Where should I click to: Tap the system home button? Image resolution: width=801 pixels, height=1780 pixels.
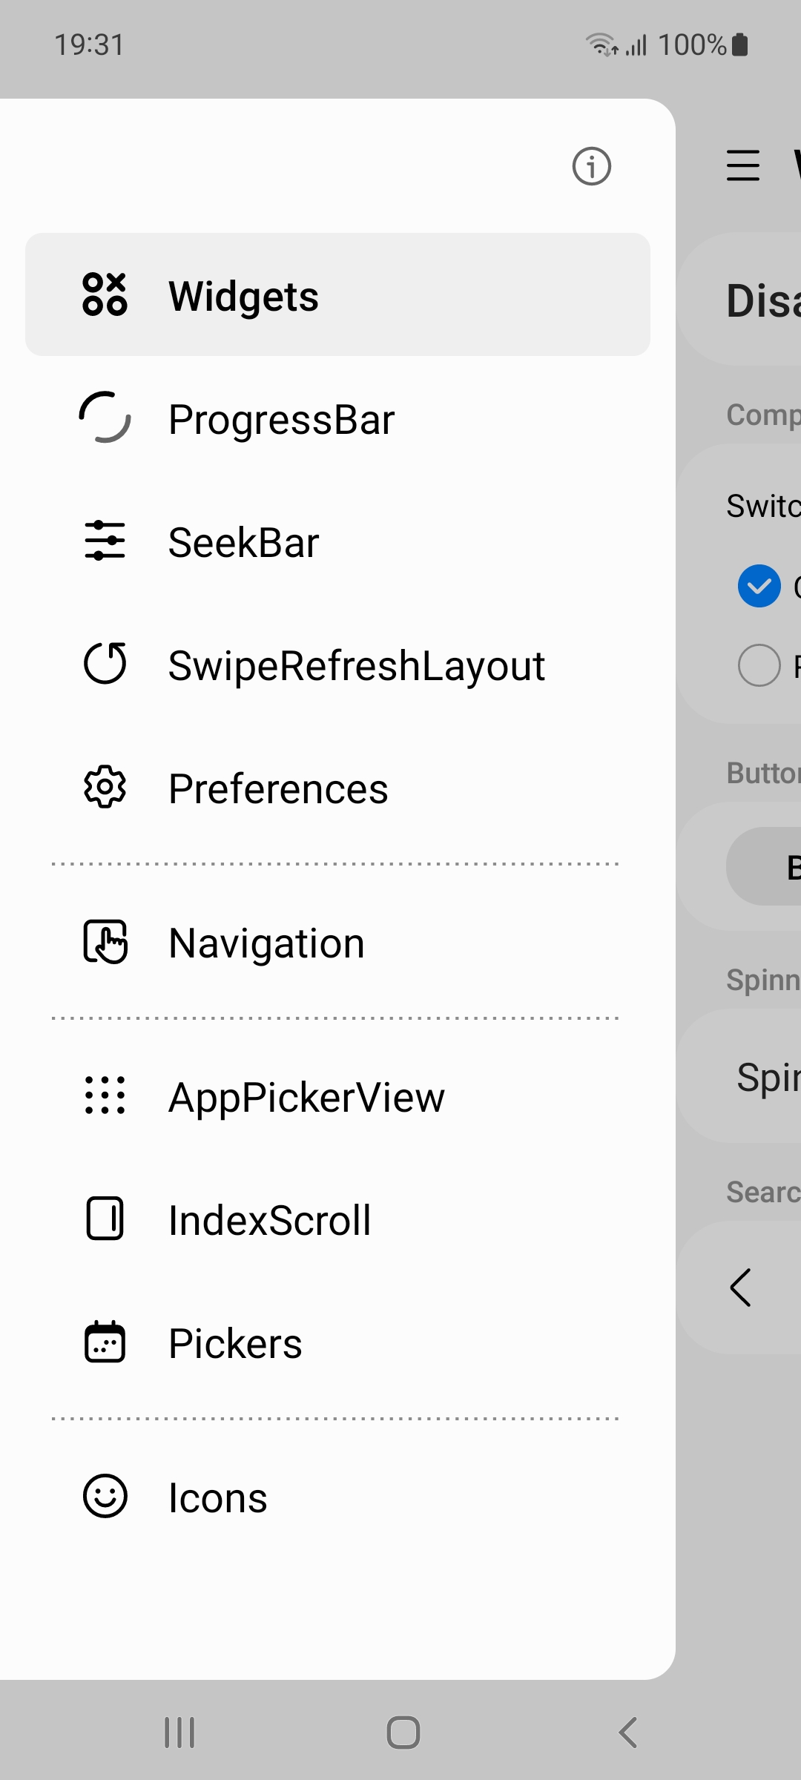click(403, 1733)
